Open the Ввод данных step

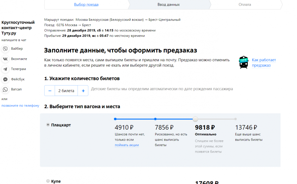168,4
